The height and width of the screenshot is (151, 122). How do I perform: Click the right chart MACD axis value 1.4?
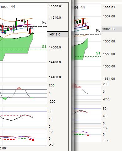(105, 129)
